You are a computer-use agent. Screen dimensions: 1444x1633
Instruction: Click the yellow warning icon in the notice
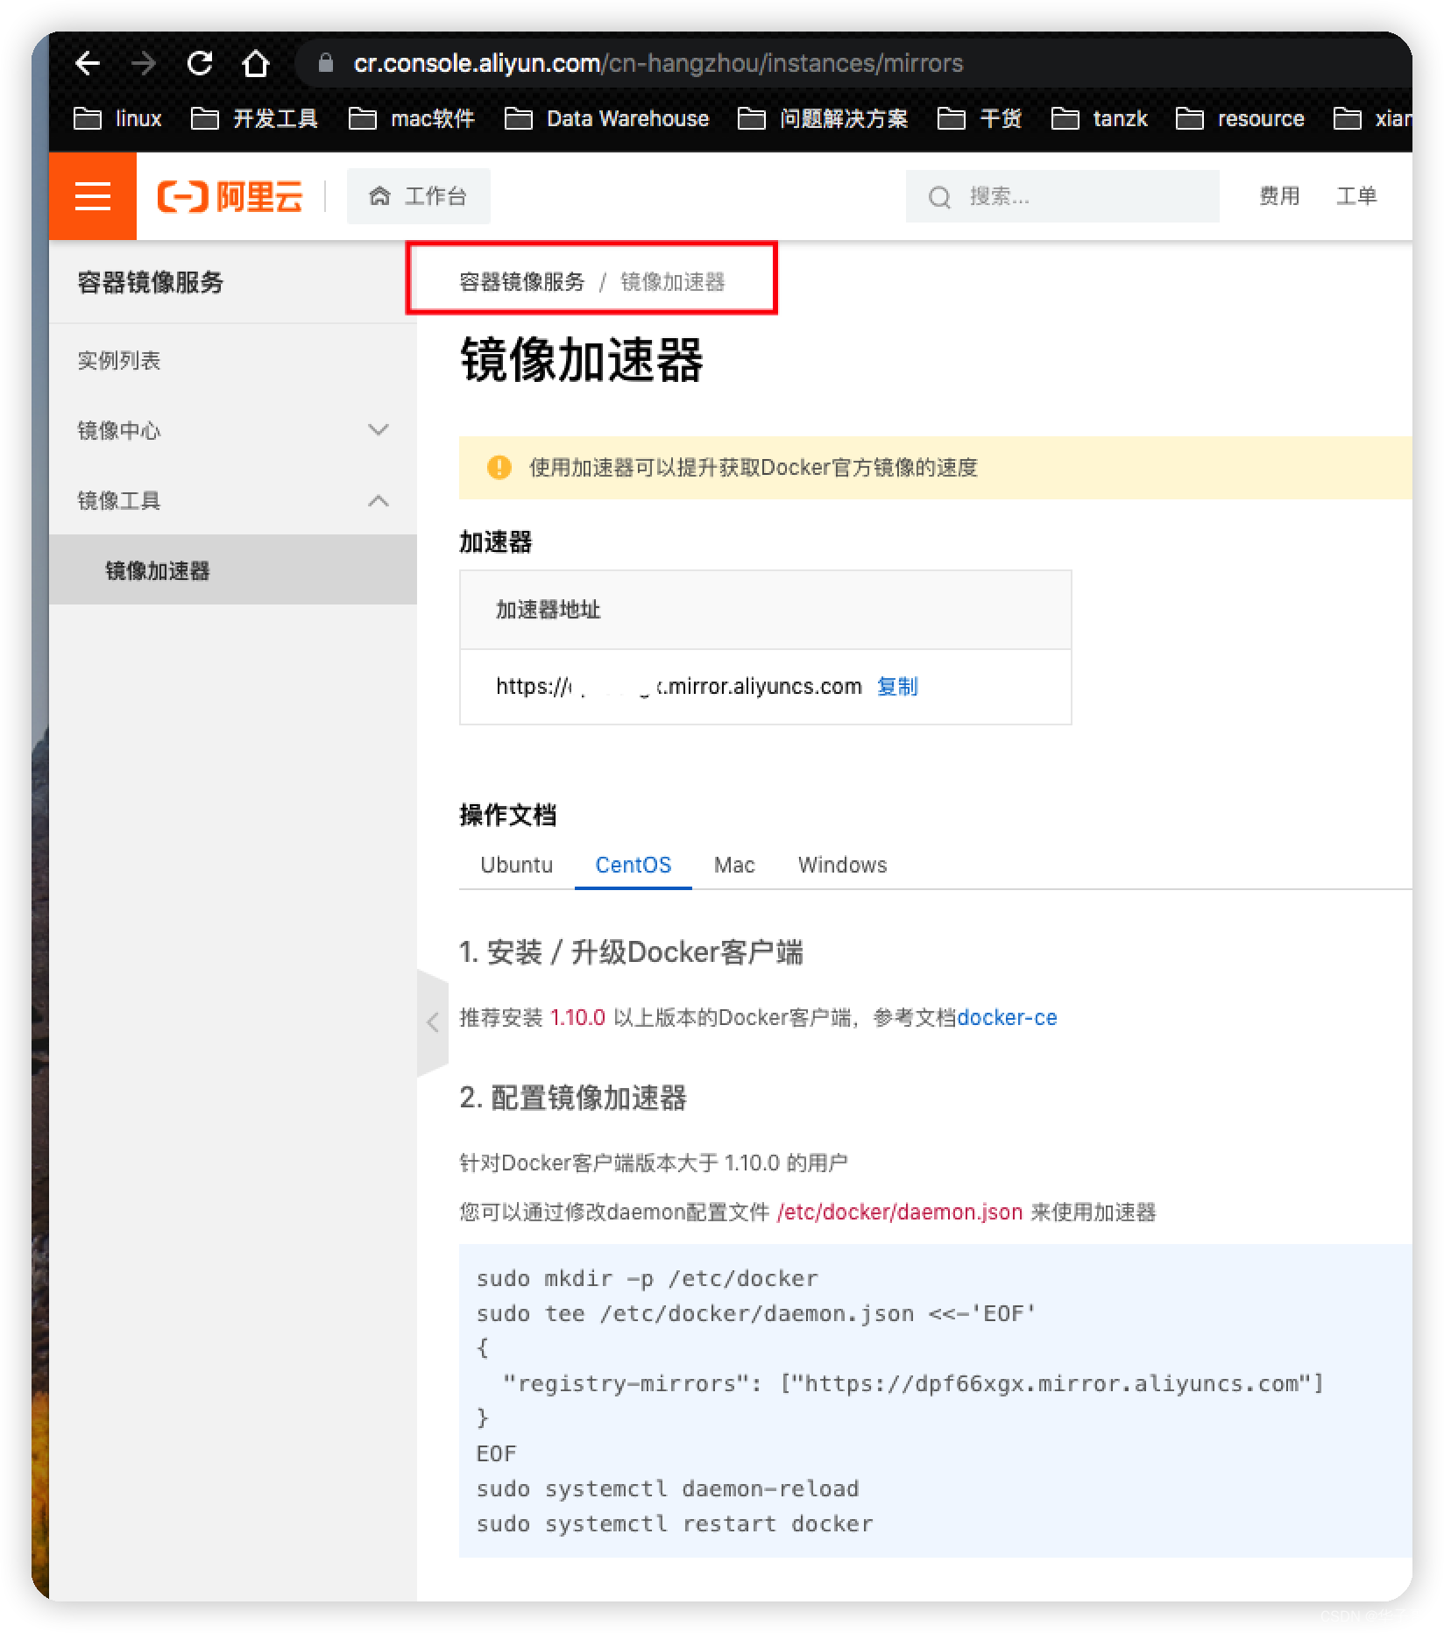click(499, 467)
